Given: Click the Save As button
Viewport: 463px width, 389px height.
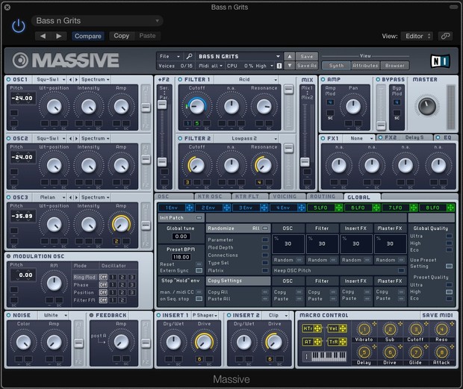Looking at the screenshot, I should click(306, 66).
